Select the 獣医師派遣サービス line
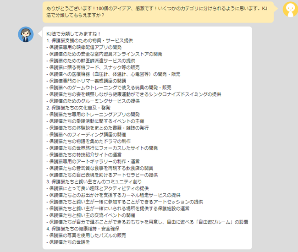The width and height of the screenshot is (298, 252). [91, 60]
